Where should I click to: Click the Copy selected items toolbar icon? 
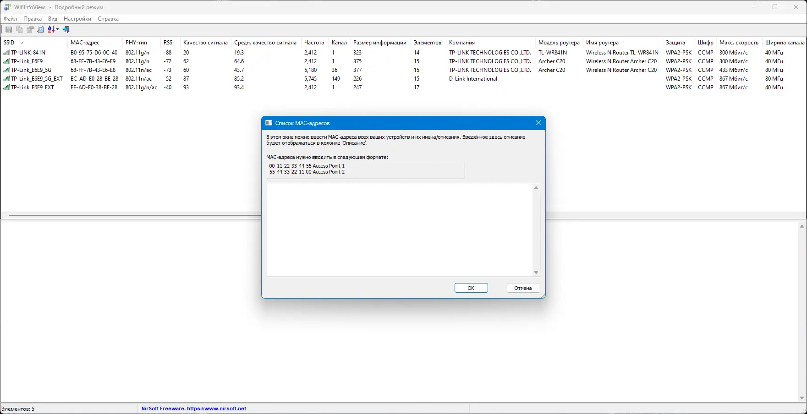click(x=19, y=29)
